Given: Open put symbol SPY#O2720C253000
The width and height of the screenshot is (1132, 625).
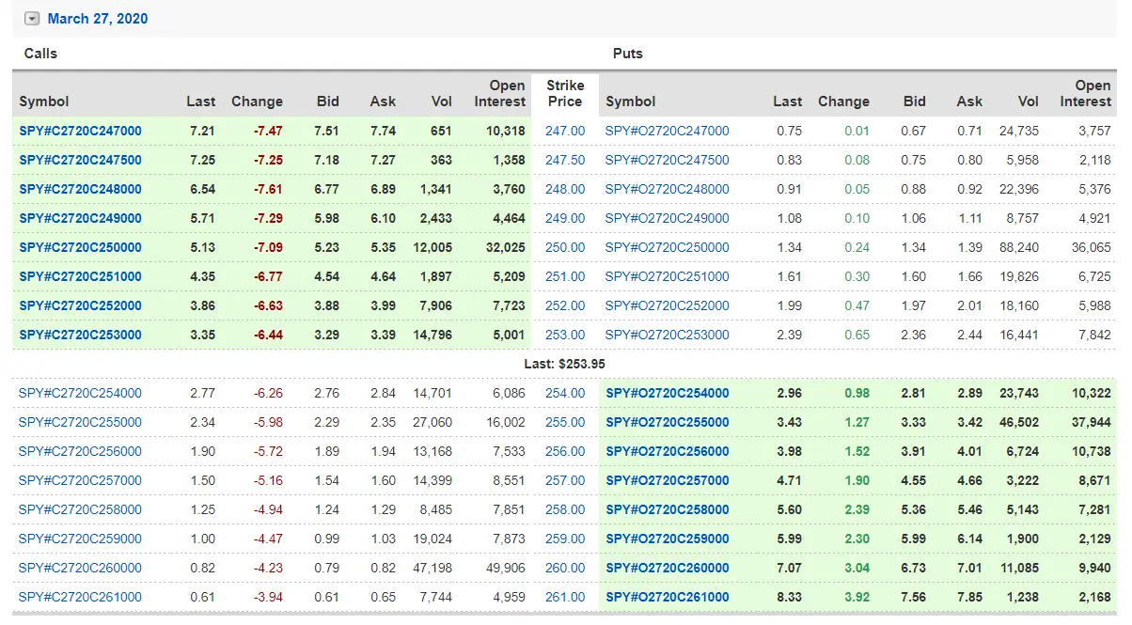Looking at the screenshot, I should tap(668, 335).
